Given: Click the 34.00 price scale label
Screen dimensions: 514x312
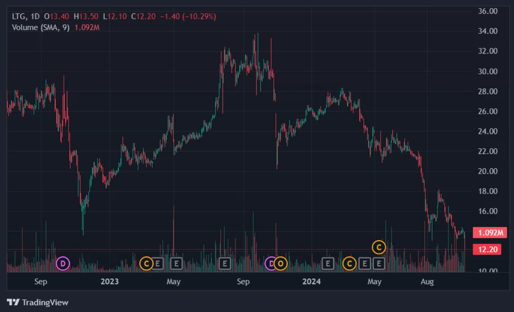Looking at the screenshot, I should coord(488,31).
